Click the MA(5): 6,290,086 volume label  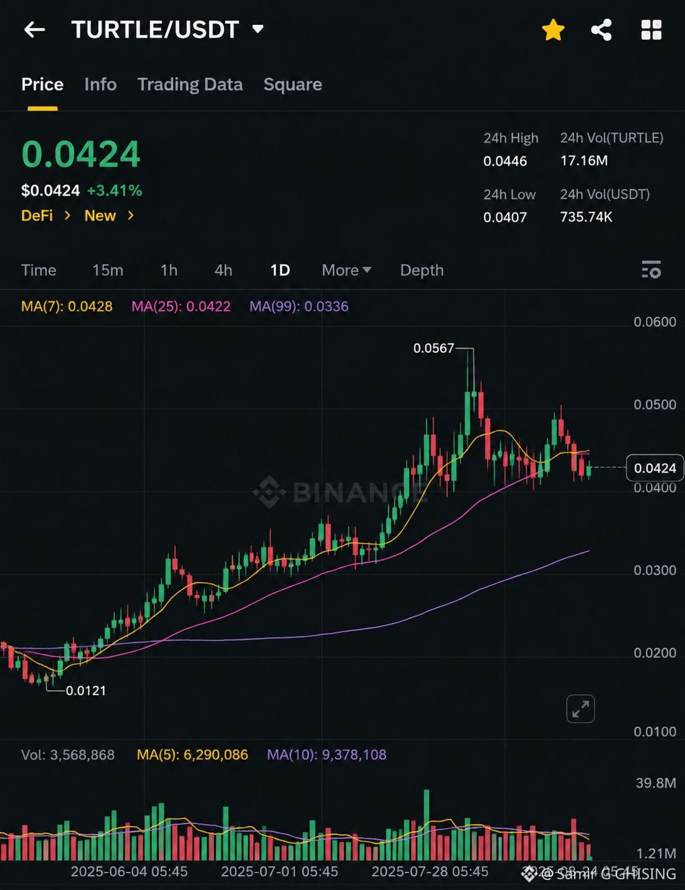(192, 754)
